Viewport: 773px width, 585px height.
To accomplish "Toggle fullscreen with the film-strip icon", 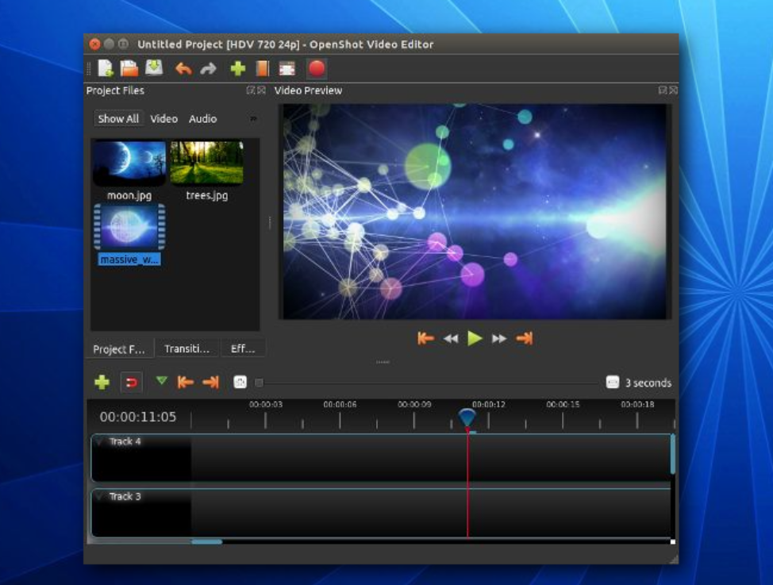I will [x=287, y=68].
